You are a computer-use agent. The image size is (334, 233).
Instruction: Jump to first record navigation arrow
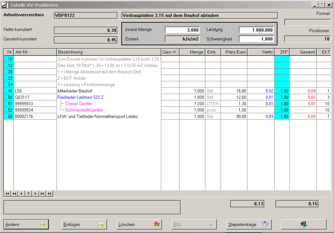pos(7,193)
